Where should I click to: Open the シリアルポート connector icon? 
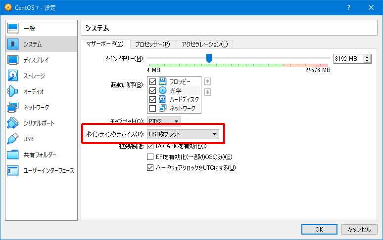tap(13, 123)
